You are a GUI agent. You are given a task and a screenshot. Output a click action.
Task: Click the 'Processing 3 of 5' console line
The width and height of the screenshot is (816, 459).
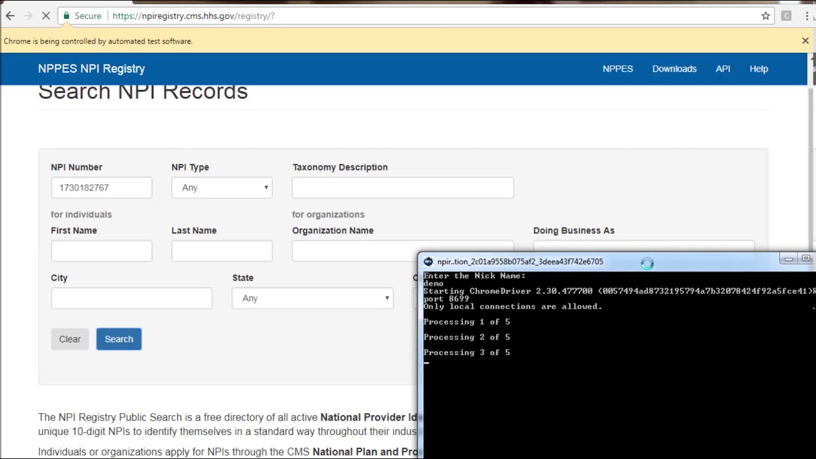(467, 353)
